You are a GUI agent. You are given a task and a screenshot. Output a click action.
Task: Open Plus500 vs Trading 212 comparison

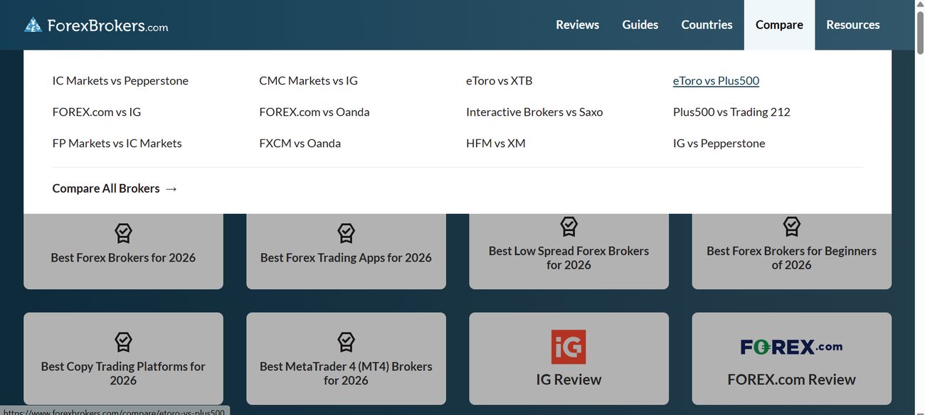pyautogui.click(x=731, y=112)
